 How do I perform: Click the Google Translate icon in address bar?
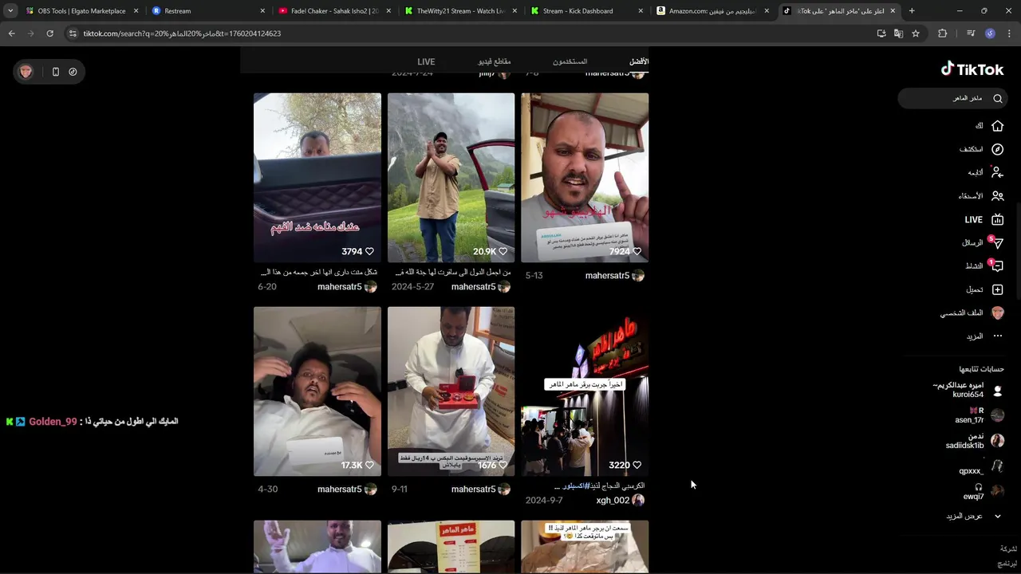pos(898,33)
